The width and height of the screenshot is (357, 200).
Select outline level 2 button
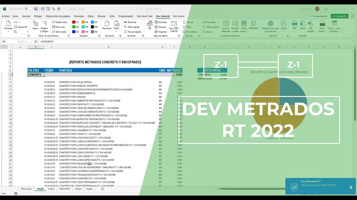click(6, 47)
